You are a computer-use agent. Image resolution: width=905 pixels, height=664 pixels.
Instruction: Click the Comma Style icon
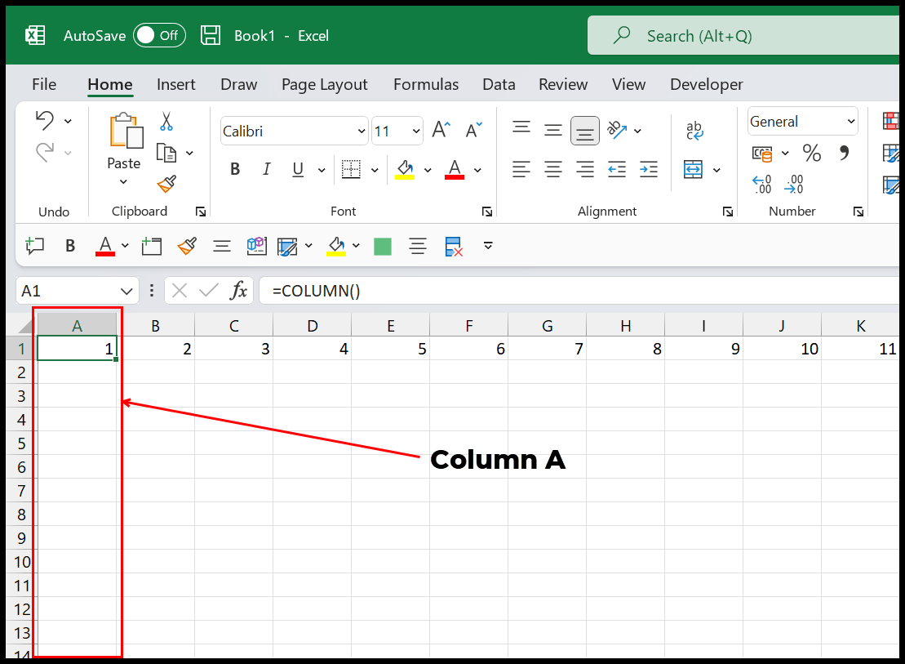[x=845, y=153]
